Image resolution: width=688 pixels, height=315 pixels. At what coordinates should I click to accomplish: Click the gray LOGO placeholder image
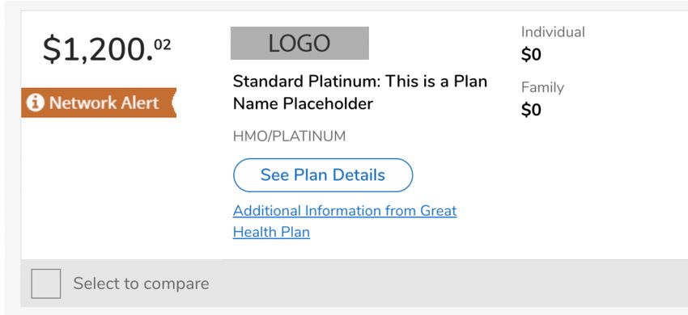point(299,43)
